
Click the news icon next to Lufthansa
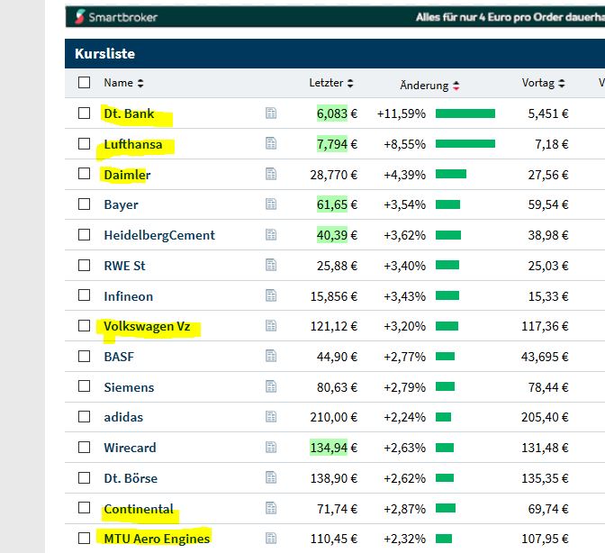[271, 144]
